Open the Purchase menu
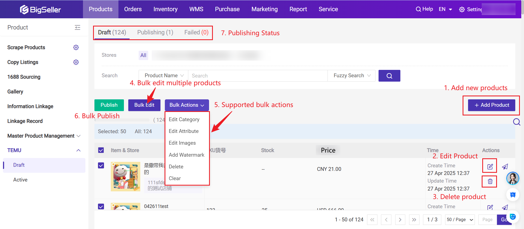524x229 pixels. pyautogui.click(x=227, y=9)
